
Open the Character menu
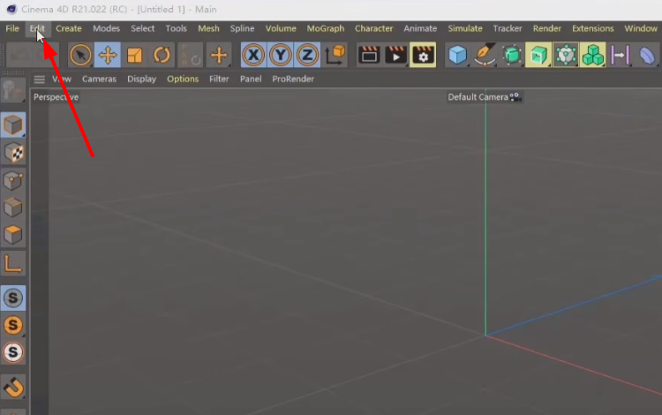[x=374, y=28]
